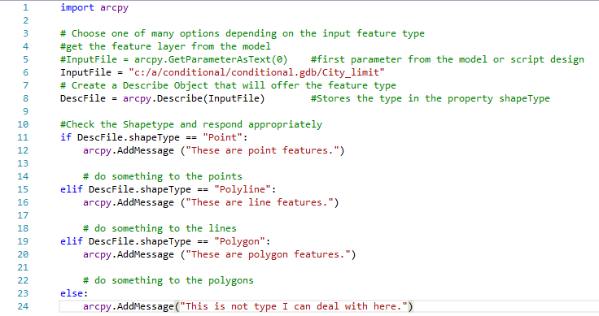Viewport: 599px width, 316px height.
Task: Click comment '#Check the Shapetype and respond appropriately'
Action: coord(191,124)
